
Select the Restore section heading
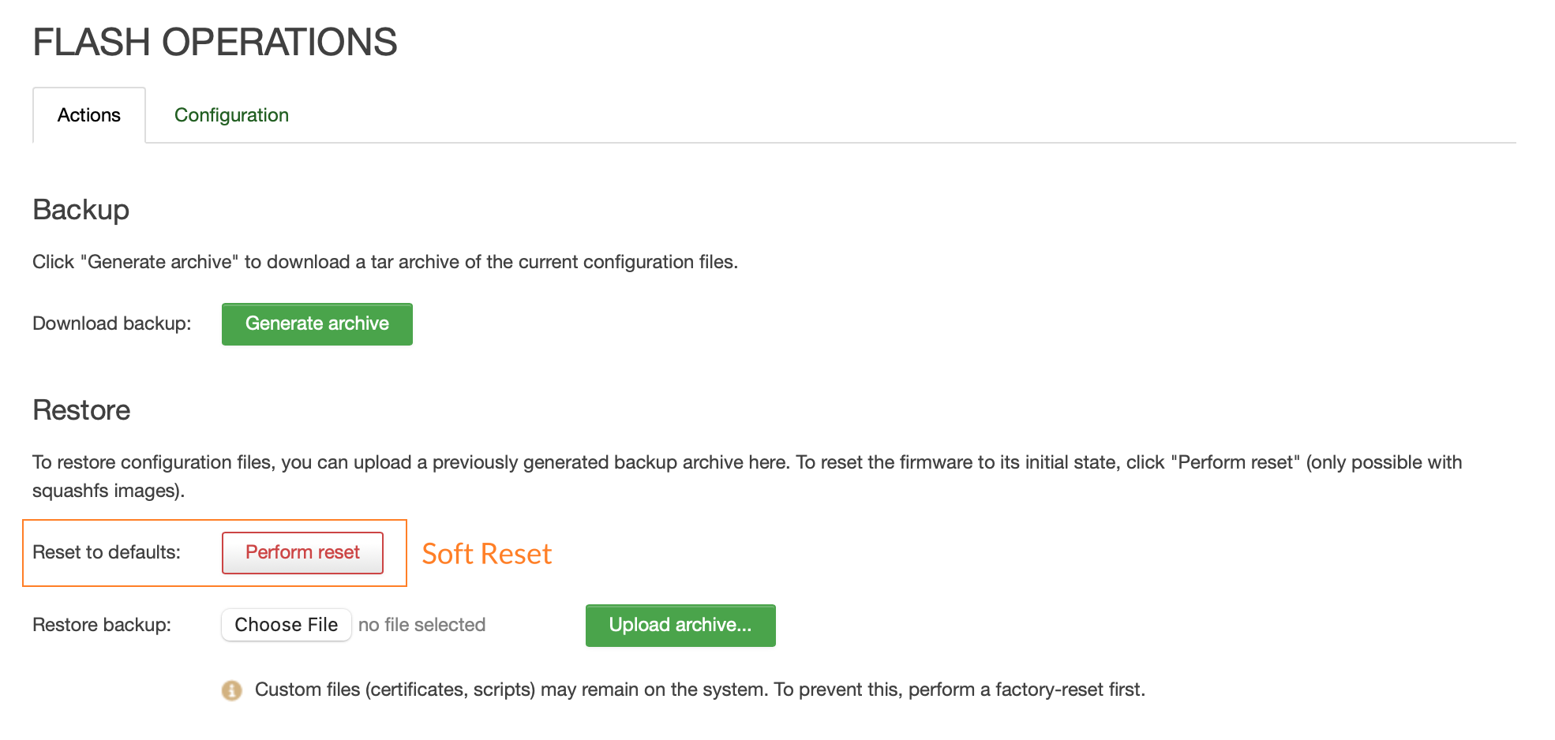pyautogui.click(x=81, y=410)
